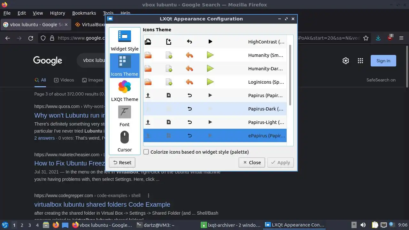Open the Lubuntu start menu

coord(5,225)
